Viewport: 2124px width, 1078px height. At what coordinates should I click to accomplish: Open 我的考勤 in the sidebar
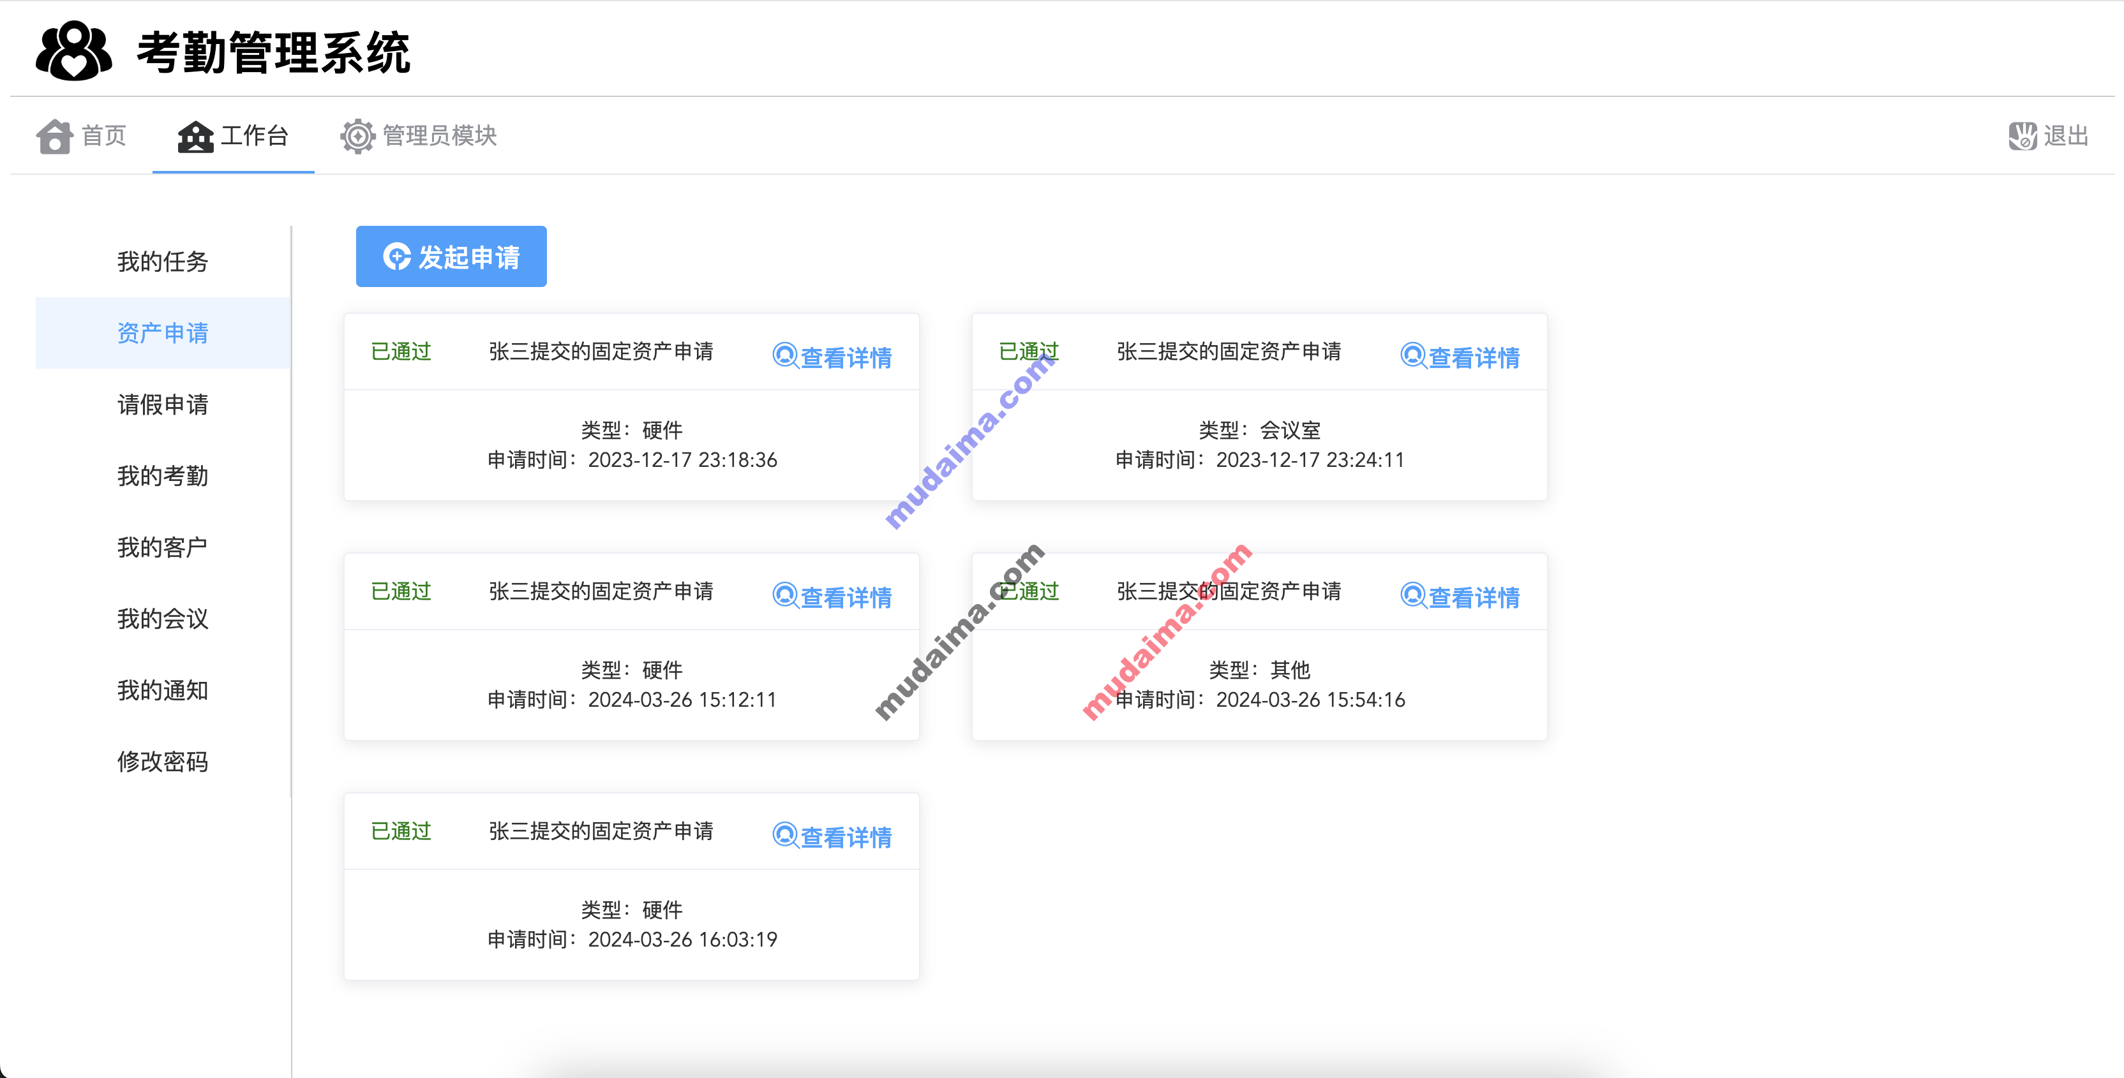click(x=163, y=476)
